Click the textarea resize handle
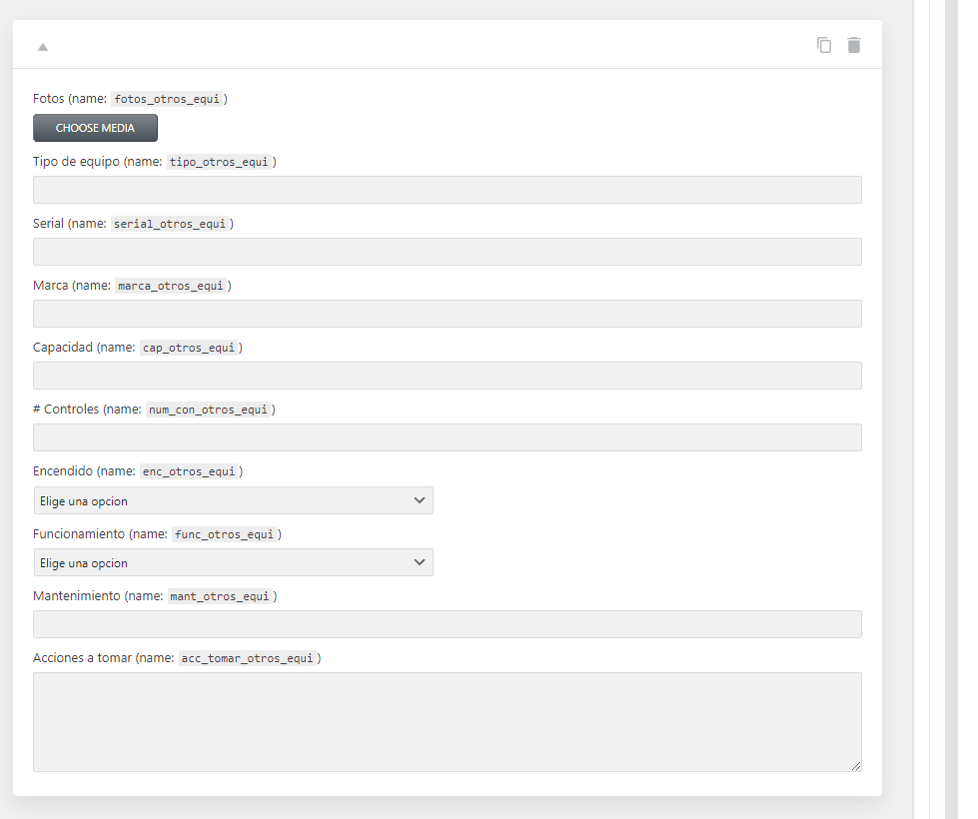Screen dimensions: 978x819 click(x=857, y=765)
